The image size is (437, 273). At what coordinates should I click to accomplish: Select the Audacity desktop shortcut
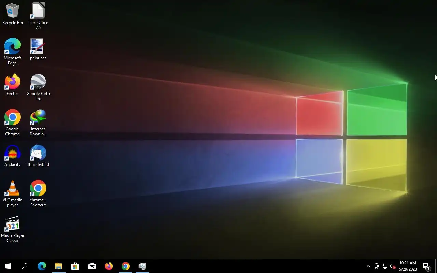[13, 156]
